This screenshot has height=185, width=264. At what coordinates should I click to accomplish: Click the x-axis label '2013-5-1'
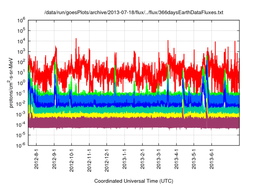click(194, 160)
